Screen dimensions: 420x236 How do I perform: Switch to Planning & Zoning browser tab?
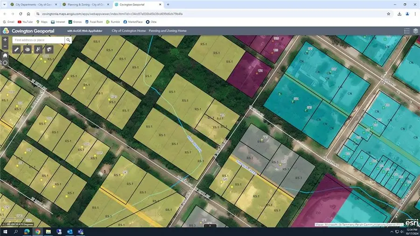tap(84, 4)
